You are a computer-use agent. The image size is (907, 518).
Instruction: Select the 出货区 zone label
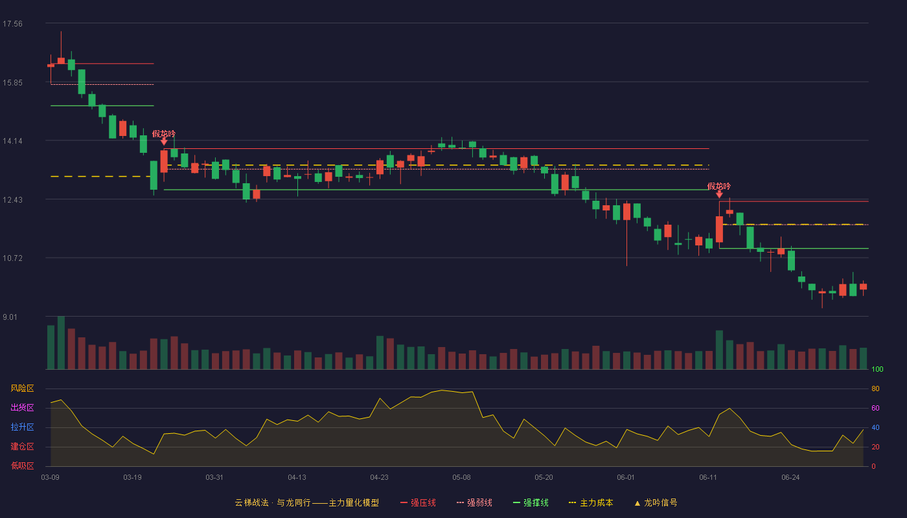[x=23, y=408]
